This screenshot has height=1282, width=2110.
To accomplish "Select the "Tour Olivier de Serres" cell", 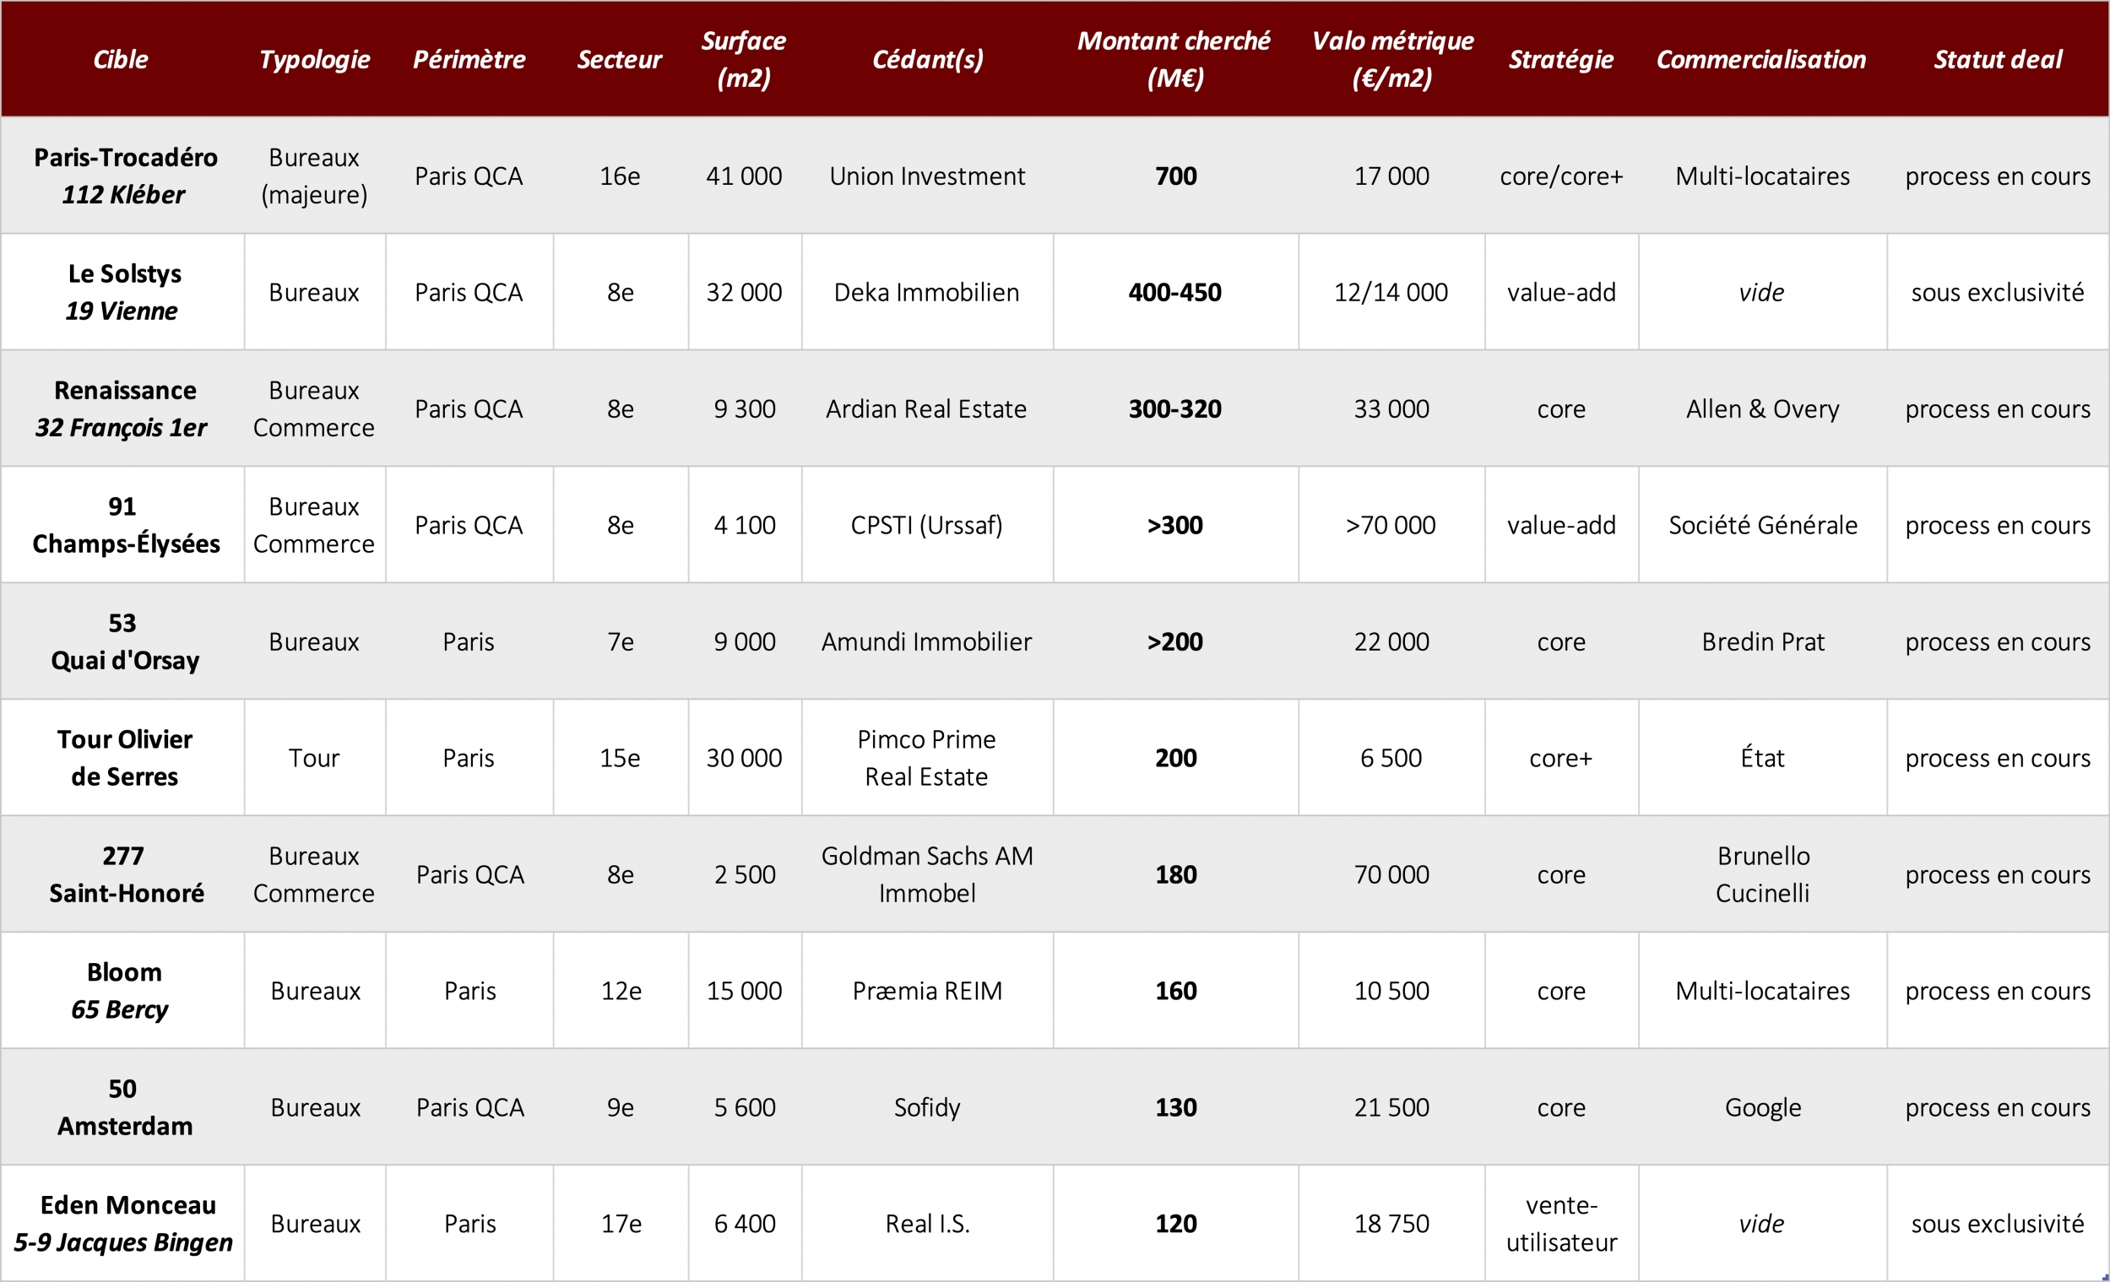I will coord(124,757).
